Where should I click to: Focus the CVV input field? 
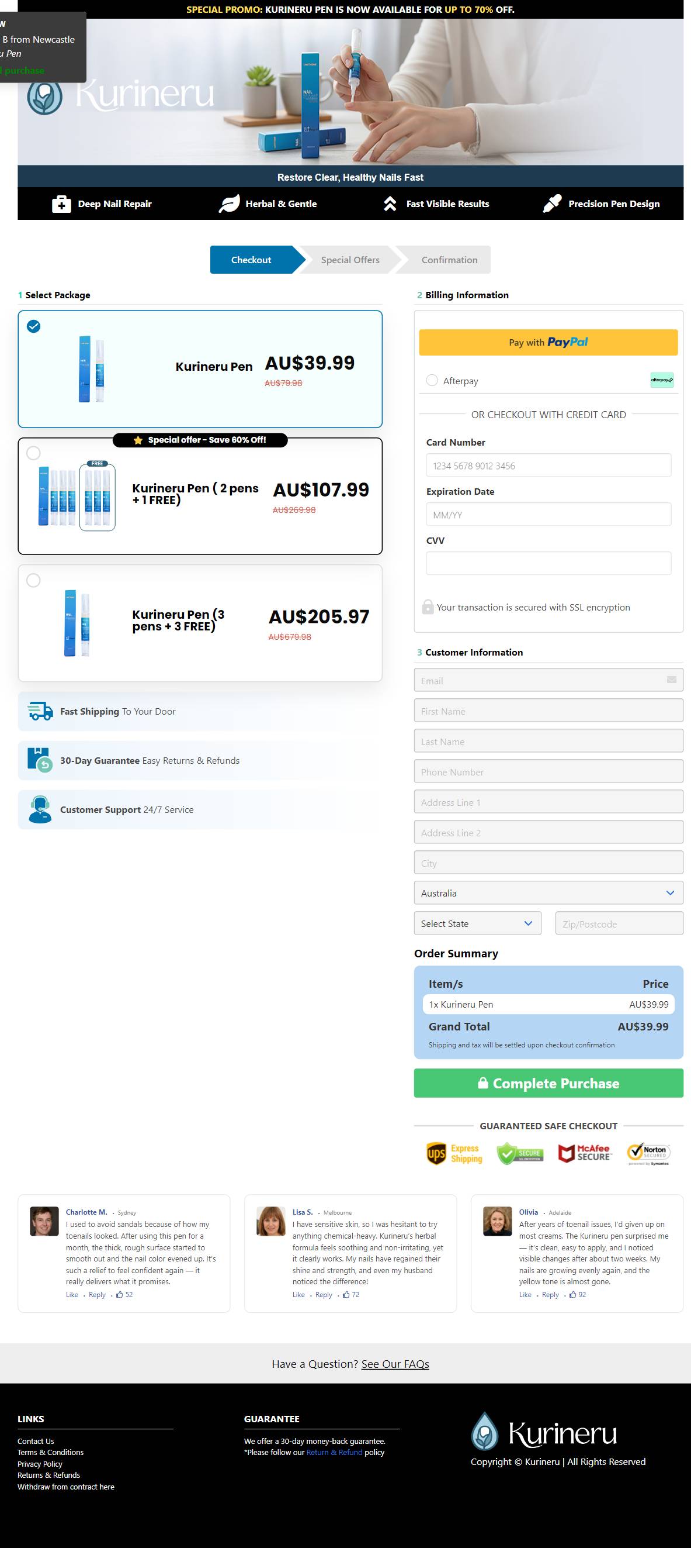click(548, 563)
